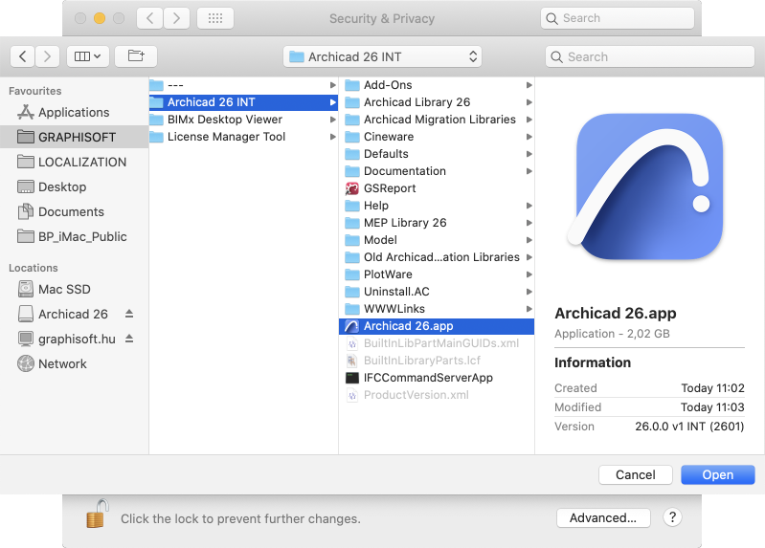Open Documentation folder

click(437, 171)
